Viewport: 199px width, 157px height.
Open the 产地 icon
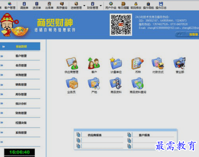(x=94, y=85)
